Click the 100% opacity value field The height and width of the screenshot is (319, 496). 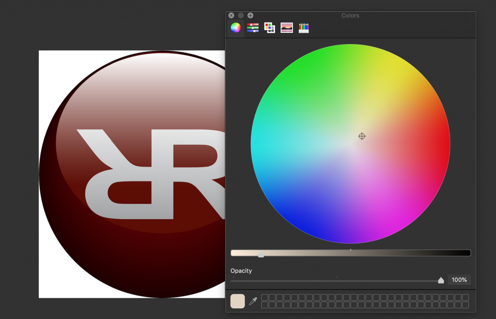(459, 280)
